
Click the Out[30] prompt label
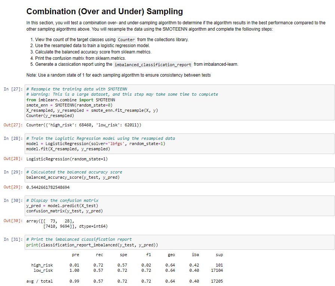11,221
